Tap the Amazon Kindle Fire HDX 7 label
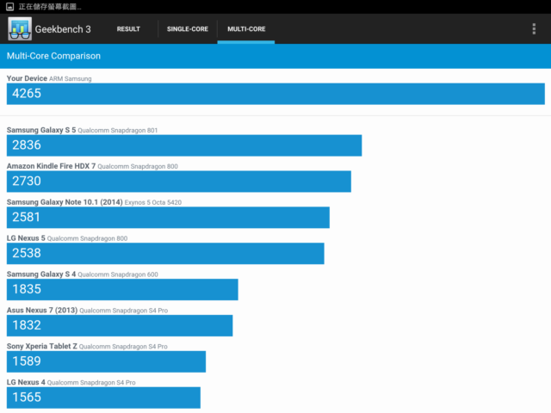Viewport: 551px width, 413px height. point(92,166)
